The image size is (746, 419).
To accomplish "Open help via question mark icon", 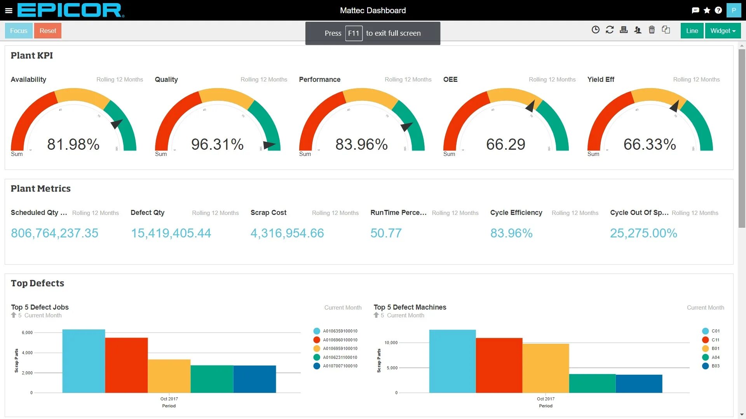I will click(x=718, y=10).
